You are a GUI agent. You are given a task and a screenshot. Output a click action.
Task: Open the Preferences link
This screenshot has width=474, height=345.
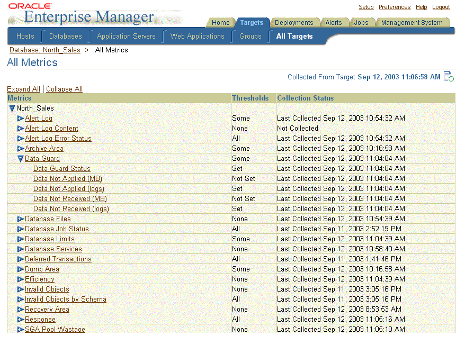(x=395, y=7)
